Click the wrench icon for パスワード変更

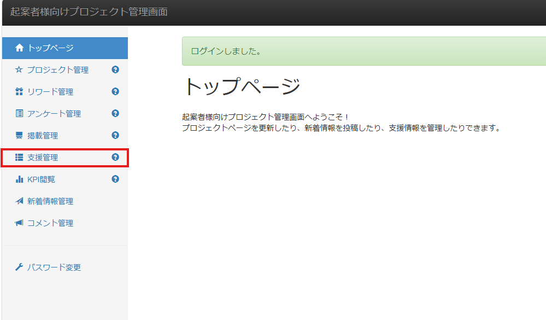point(19,267)
